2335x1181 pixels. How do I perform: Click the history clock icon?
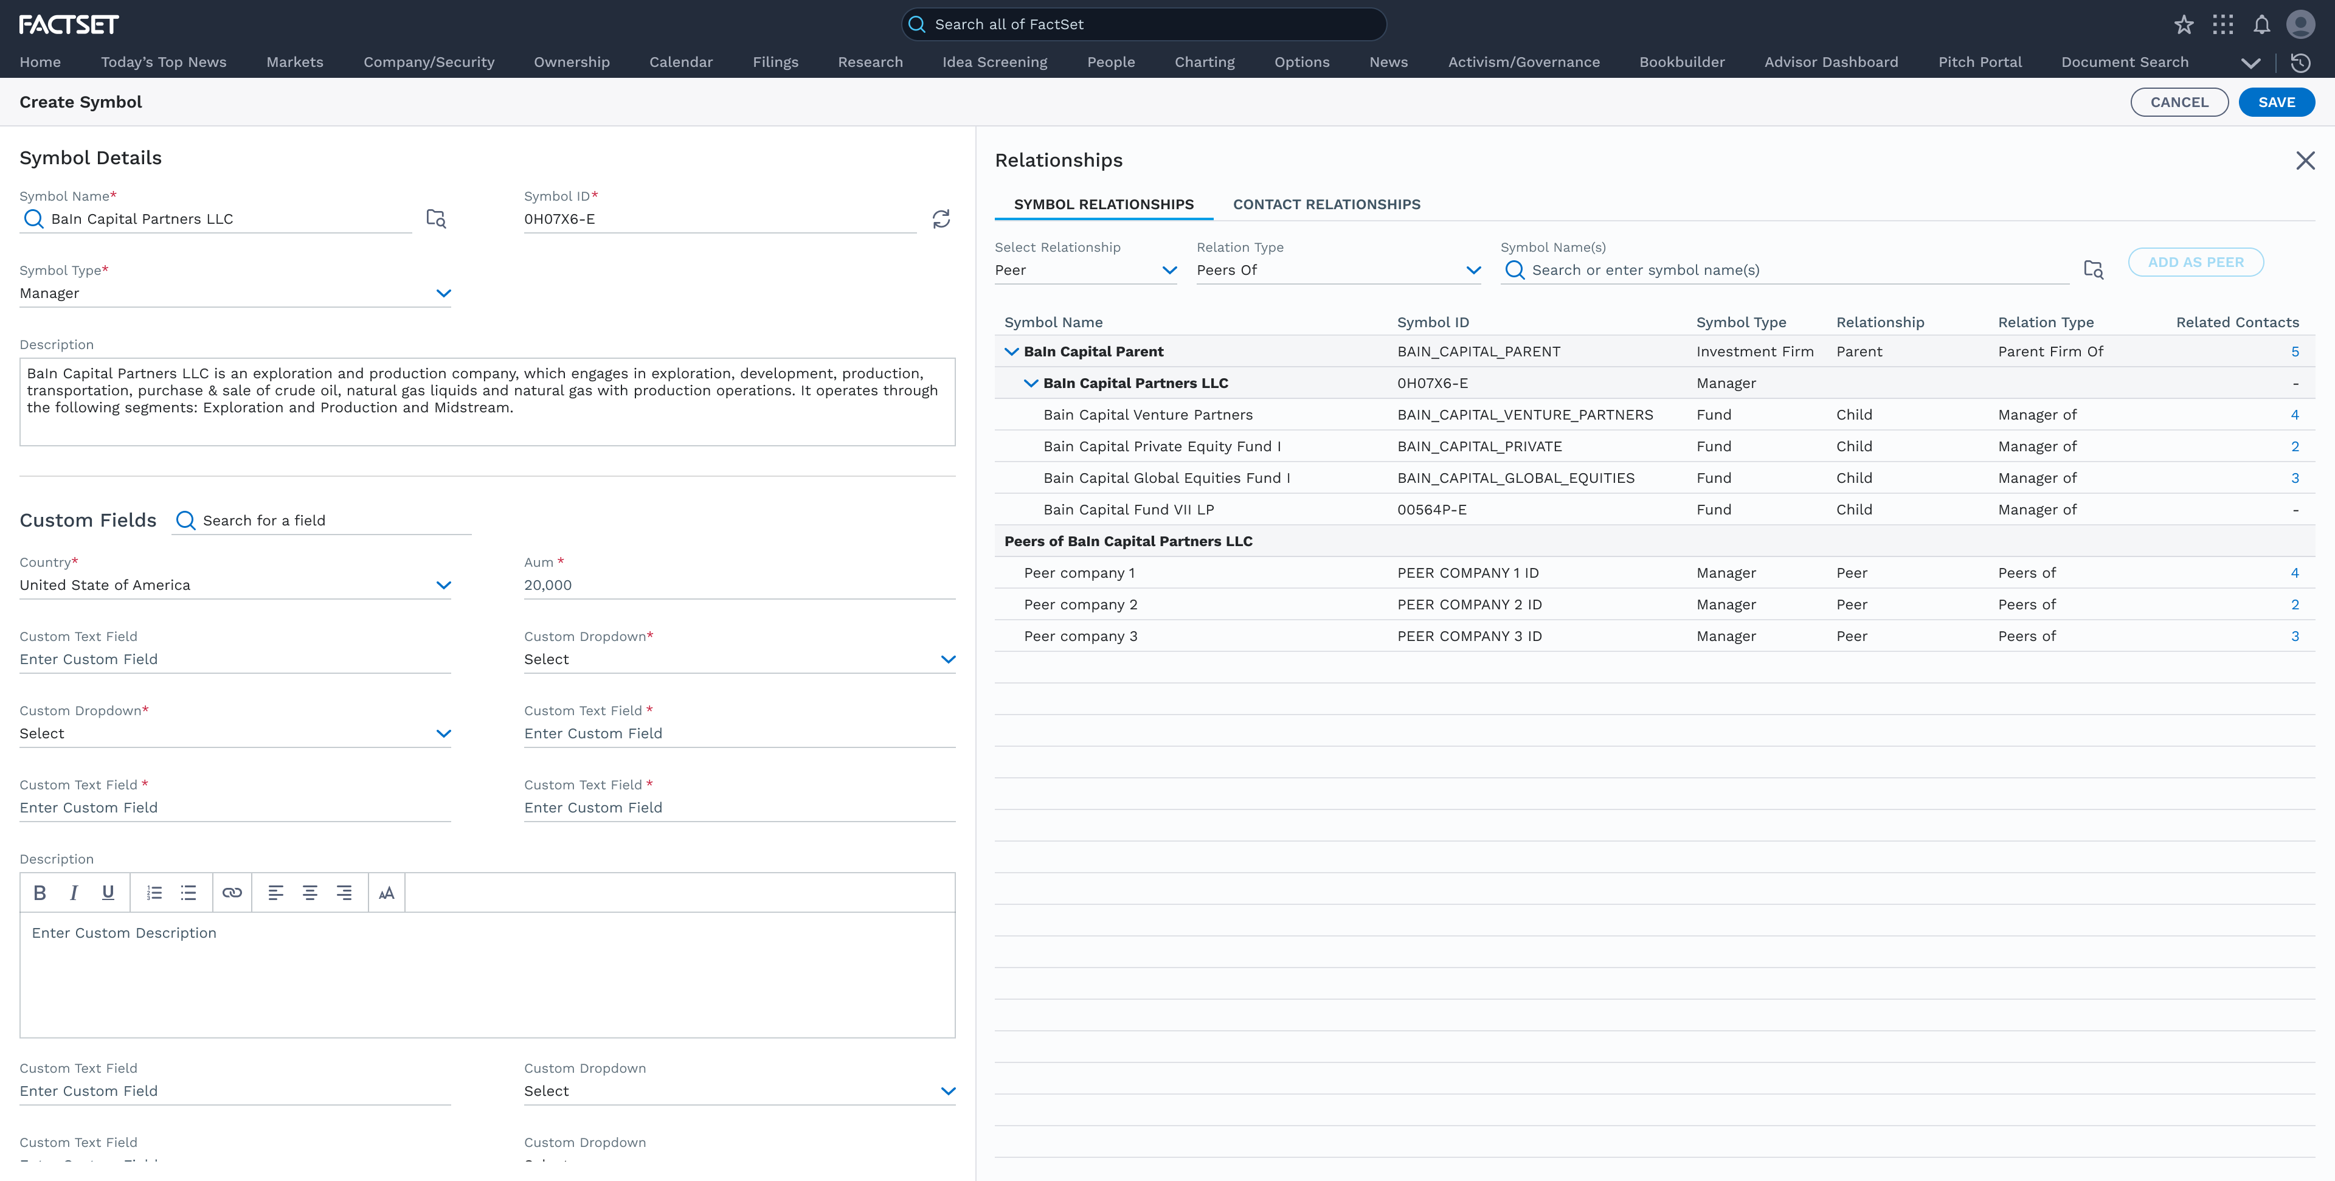pos(2300,63)
